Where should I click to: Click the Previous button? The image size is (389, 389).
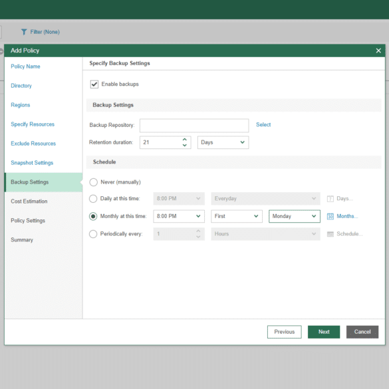pyautogui.click(x=285, y=332)
